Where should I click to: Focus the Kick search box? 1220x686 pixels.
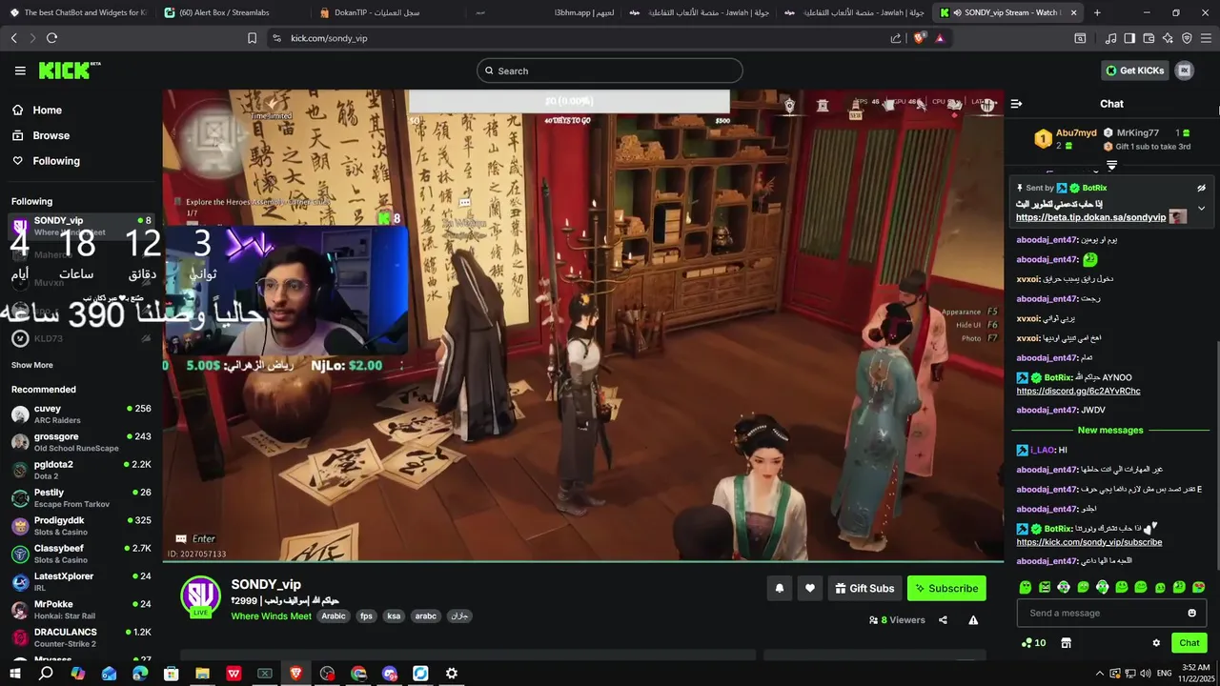click(610, 71)
